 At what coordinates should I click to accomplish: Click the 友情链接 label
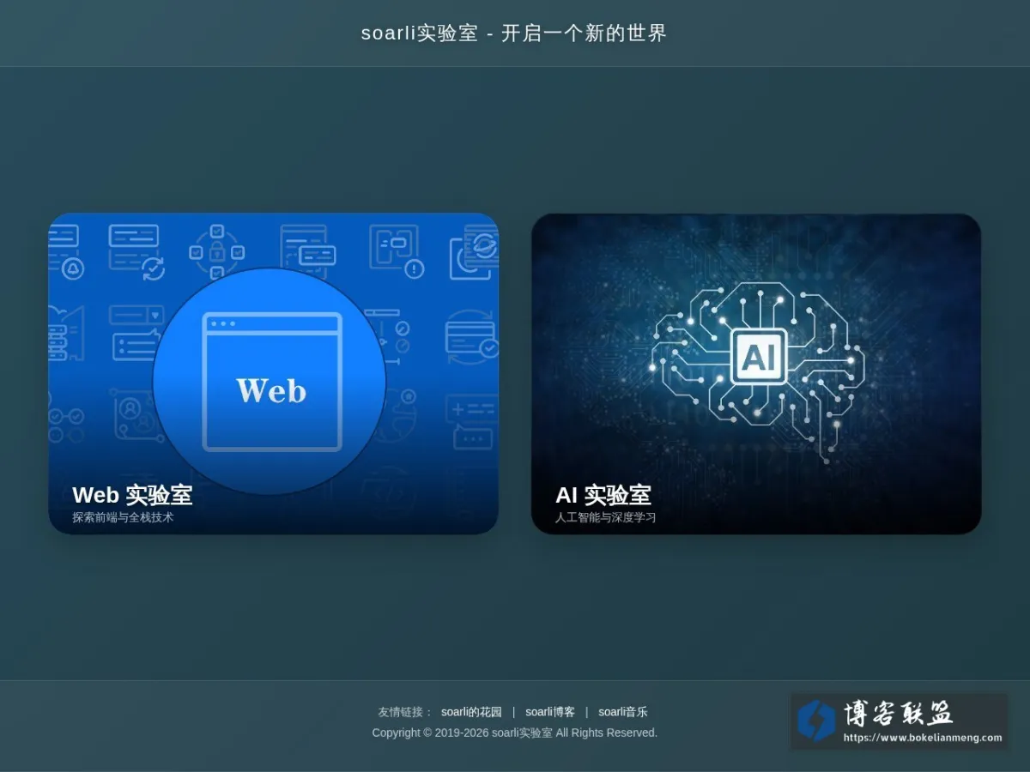click(x=405, y=712)
